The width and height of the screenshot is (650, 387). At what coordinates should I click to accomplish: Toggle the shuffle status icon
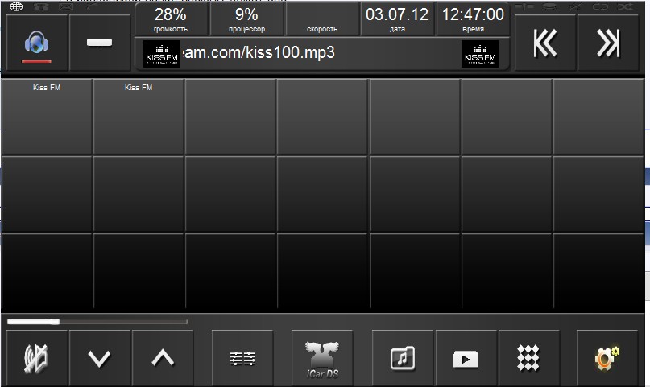[626, 6]
